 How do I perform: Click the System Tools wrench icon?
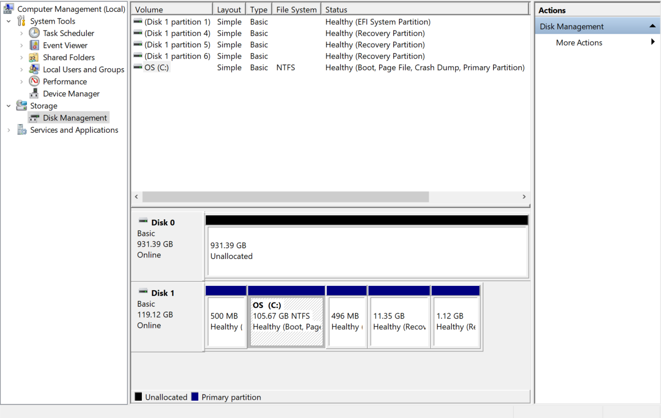22,21
